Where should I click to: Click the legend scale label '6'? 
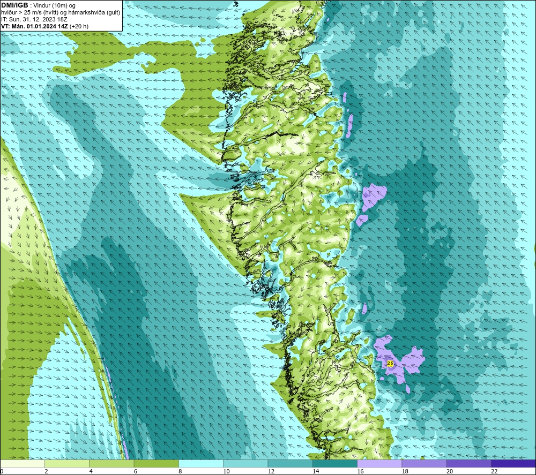coord(136,471)
